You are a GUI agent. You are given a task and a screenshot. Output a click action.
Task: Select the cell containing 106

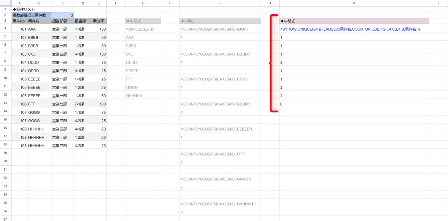[19, 104]
